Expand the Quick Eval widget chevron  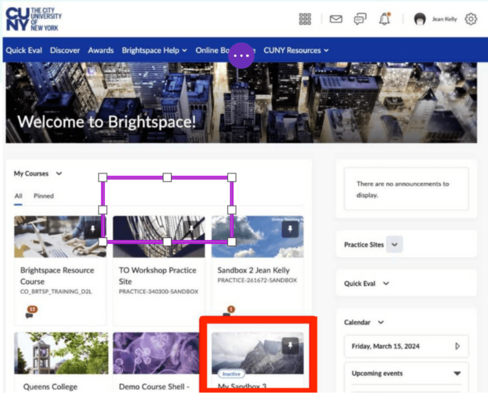[x=386, y=283]
